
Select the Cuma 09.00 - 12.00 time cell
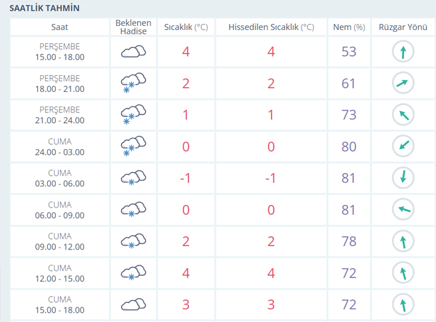[x=59, y=241]
